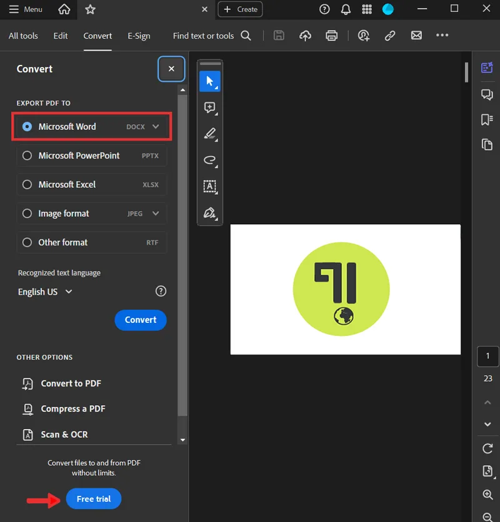Copy link using the chain icon
The height and width of the screenshot is (522, 500).
coord(389,36)
